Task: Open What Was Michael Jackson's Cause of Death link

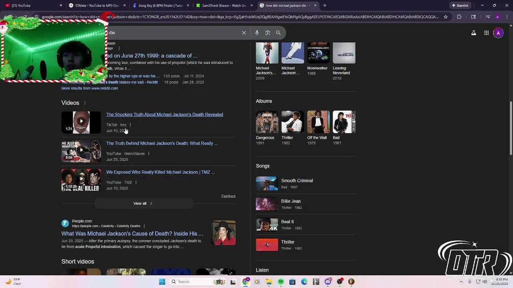Action: click(x=132, y=234)
